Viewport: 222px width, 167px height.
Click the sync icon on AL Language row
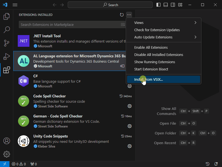[122, 66]
